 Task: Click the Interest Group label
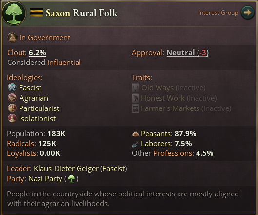point(218,13)
